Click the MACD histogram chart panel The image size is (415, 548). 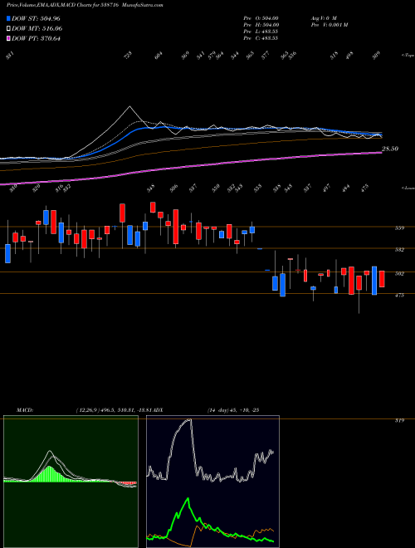pyautogui.click(x=71, y=482)
